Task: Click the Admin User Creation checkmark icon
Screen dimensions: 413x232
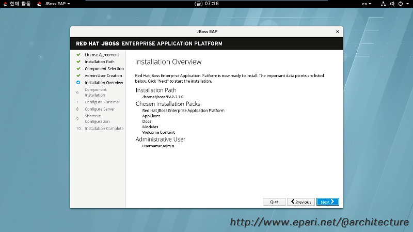Action: point(78,75)
